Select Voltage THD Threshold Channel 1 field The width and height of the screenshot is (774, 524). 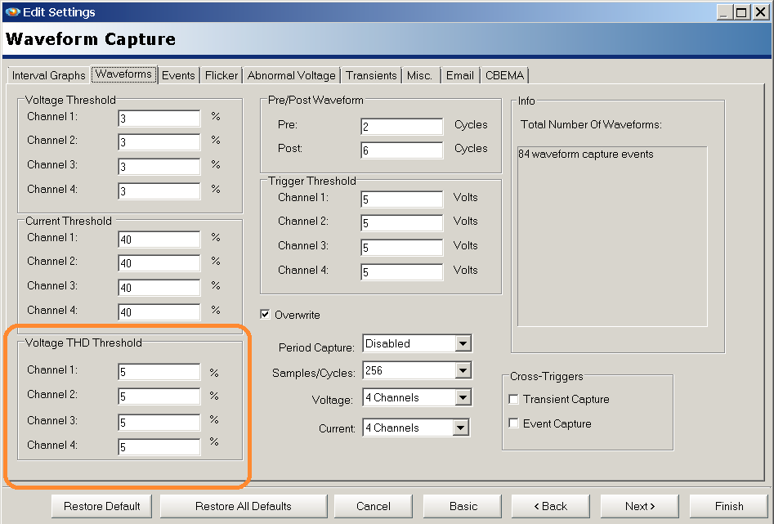159,373
